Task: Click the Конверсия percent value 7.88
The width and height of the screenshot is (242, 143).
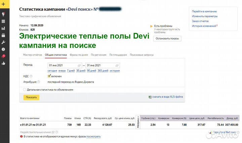Action: 184,125
